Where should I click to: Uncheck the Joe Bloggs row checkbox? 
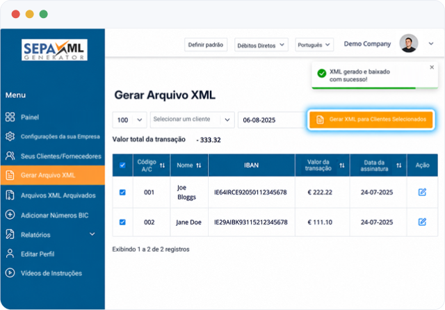click(122, 193)
